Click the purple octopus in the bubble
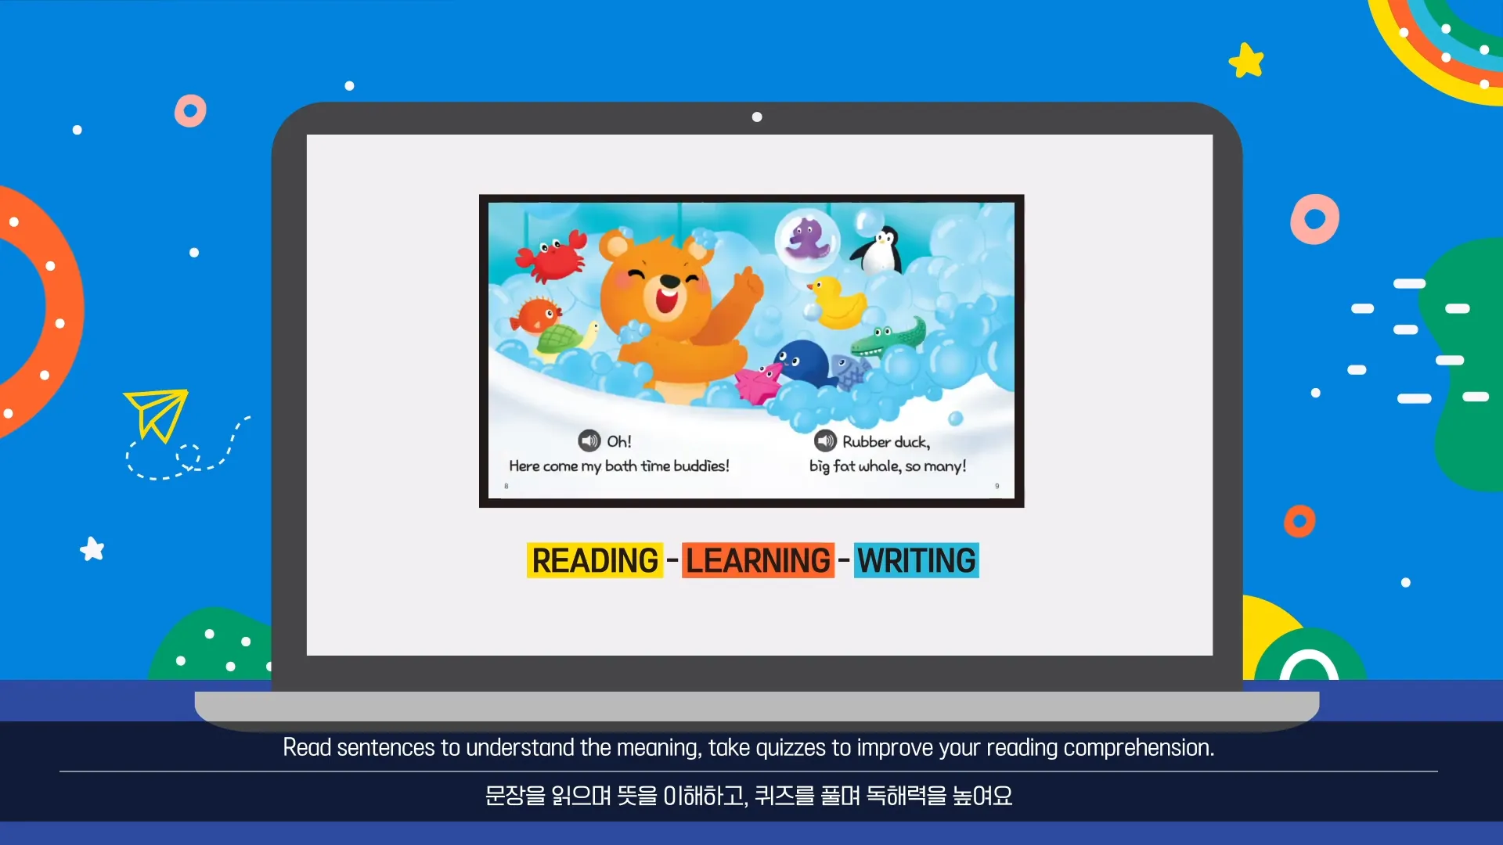The image size is (1503, 845). point(806,239)
